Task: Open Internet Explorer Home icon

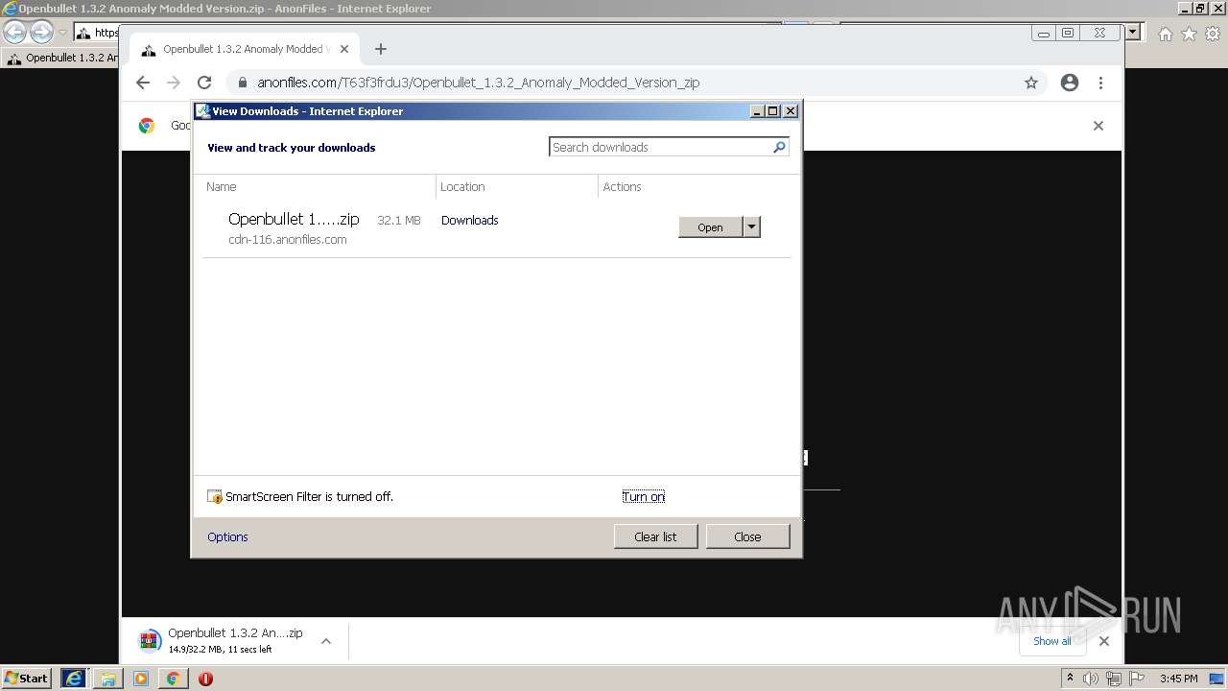Action: (1165, 34)
